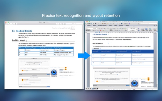The image size is (162, 101).
Task: Click the Search in Document field
Action: tap(148, 24)
